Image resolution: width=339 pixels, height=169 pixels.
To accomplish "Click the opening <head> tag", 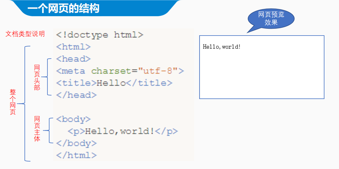I will (x=73, y=59).
